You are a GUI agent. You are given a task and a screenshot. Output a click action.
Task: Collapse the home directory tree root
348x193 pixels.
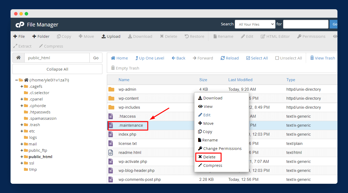tap(17, 80)
